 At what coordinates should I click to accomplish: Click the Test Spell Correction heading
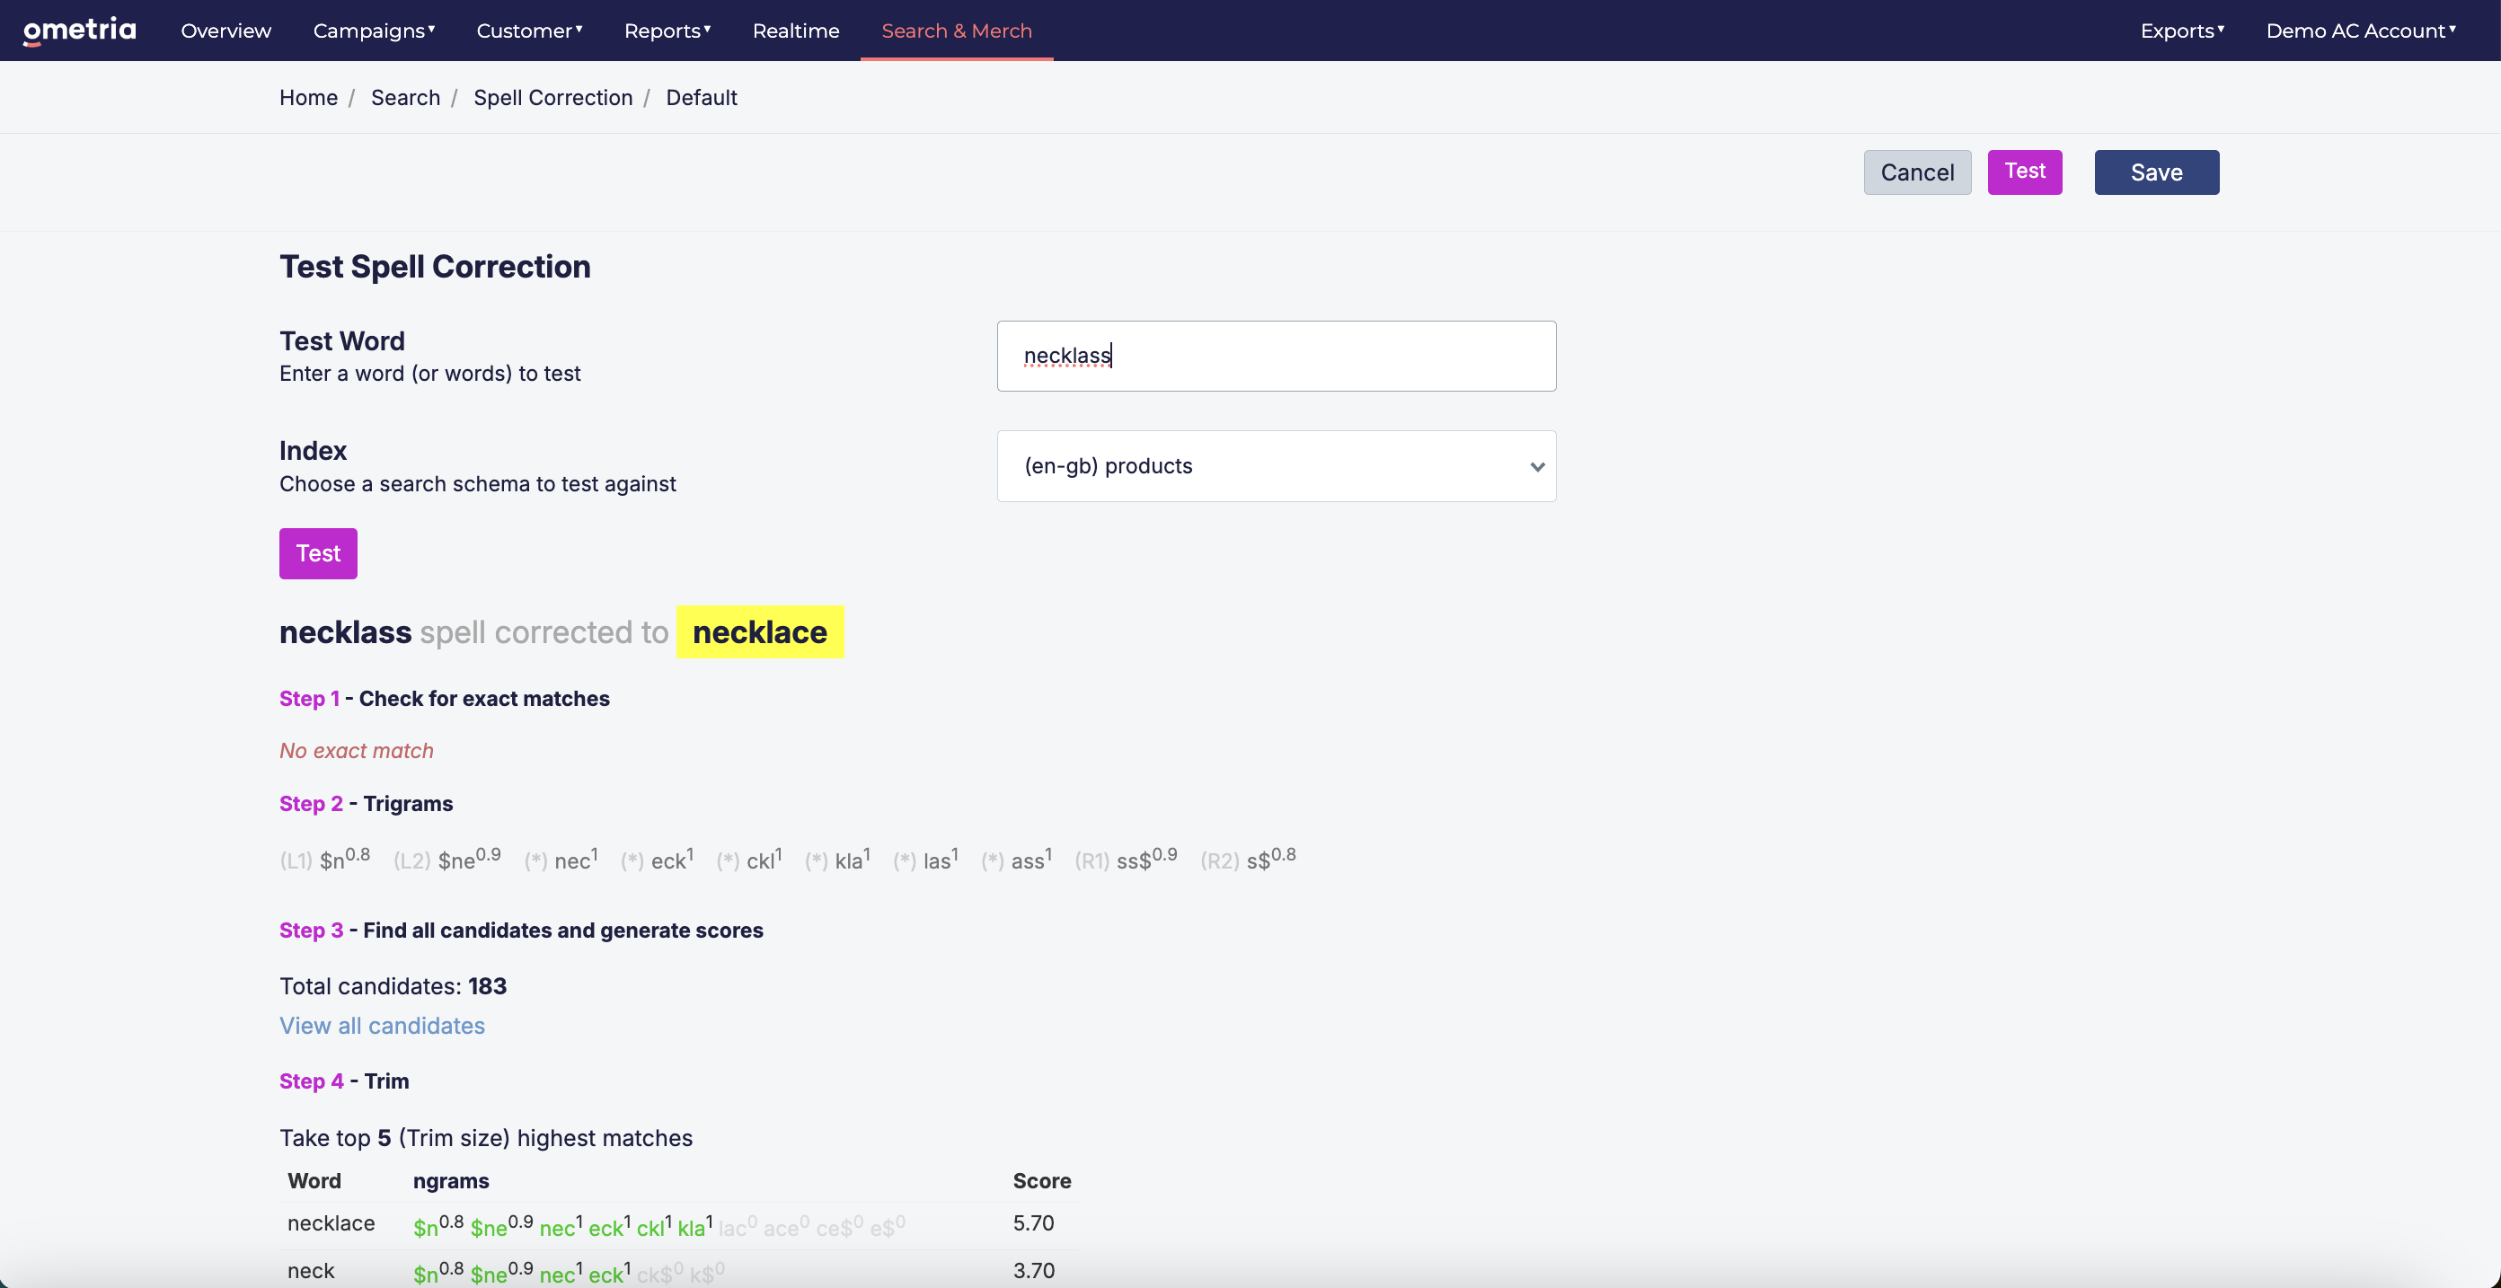(435, 267)
